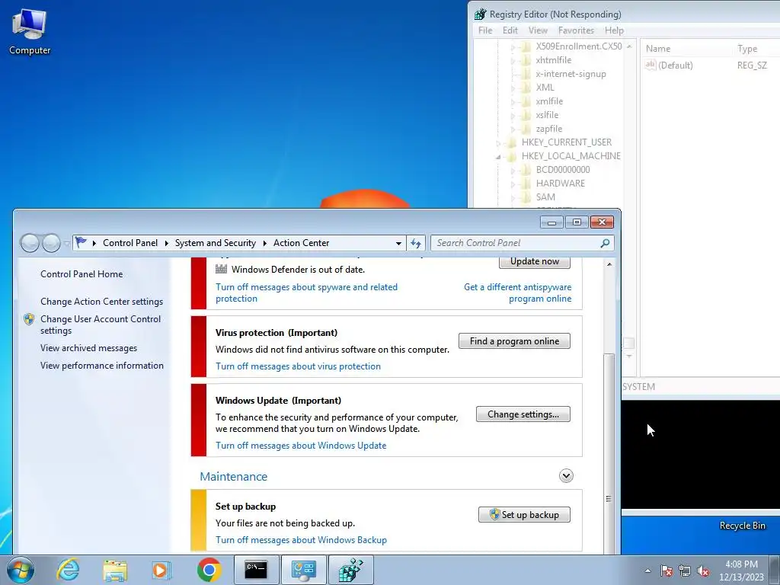The image size is (780, 585).
Task: Open Change Action Center settings
Action: pos(101,302)
